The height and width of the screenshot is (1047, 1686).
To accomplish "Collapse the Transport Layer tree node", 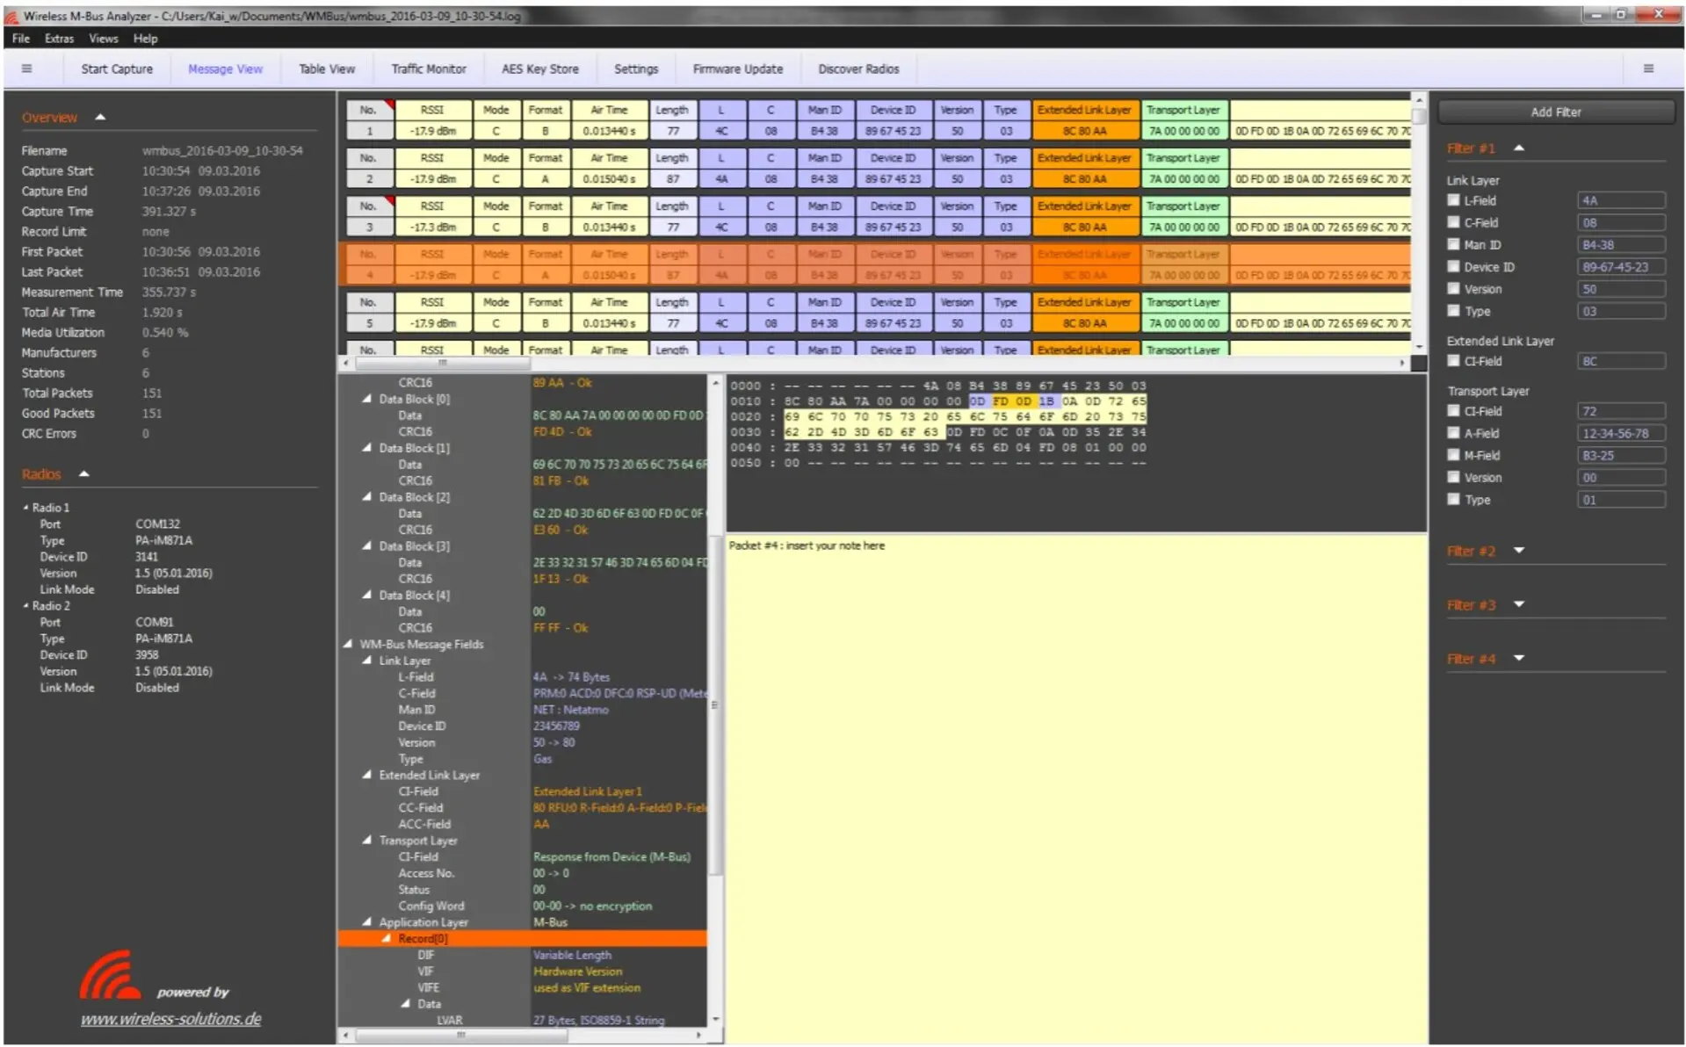I will click(367, 841).
